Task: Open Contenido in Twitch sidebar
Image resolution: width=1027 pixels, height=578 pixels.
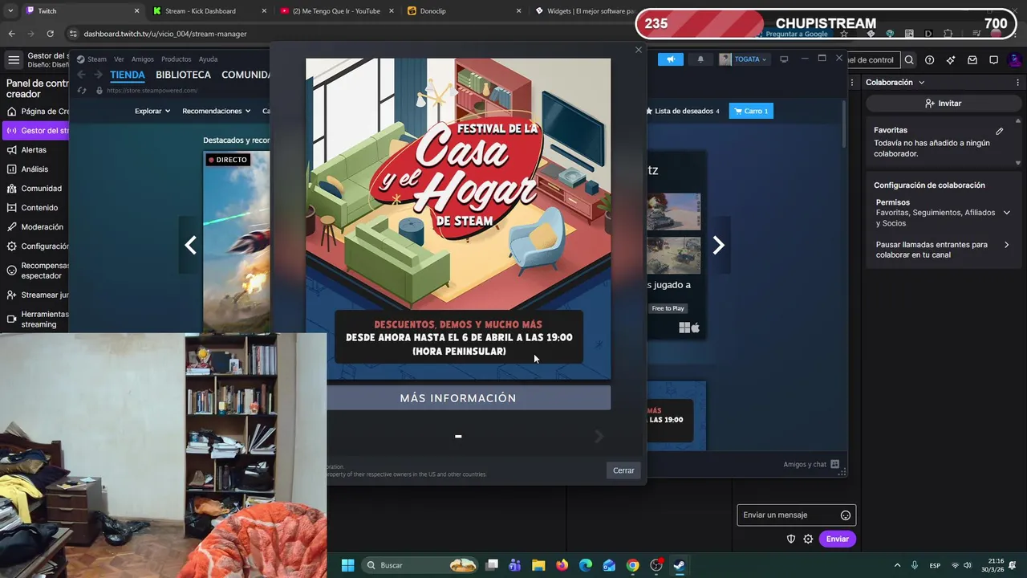Action: [39, 208]
